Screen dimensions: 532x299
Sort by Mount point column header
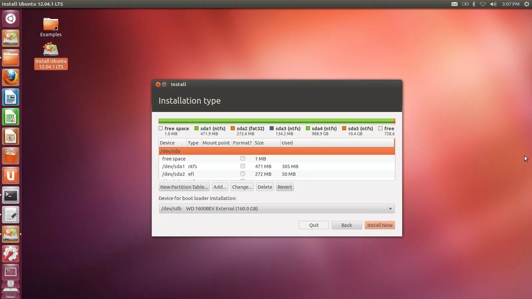coord(216,143)
